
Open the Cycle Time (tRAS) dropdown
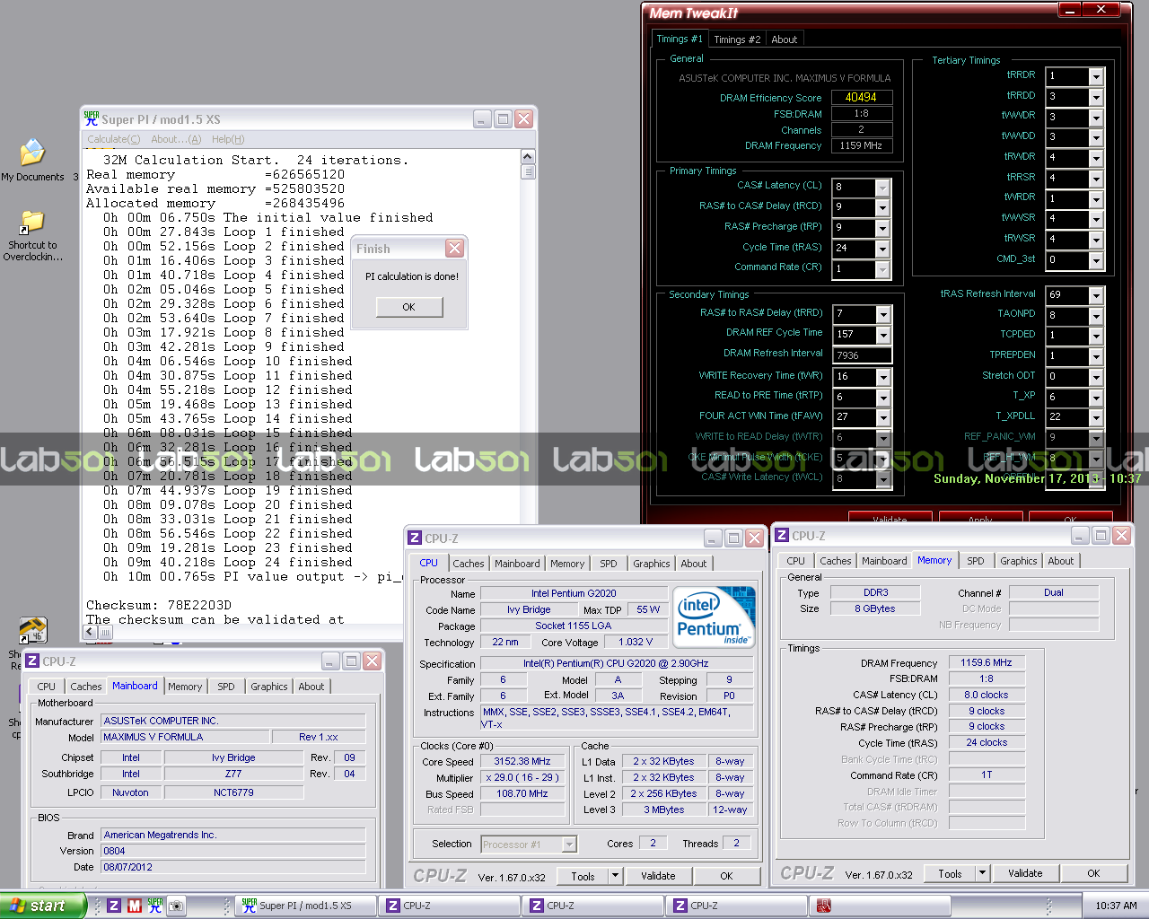(x=882, y=249)
